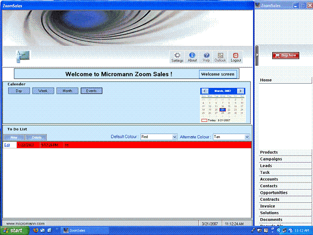Viewport: 313px width, 235px height.
Task: Click the Buy Now cart button
Action: point(286,56)
